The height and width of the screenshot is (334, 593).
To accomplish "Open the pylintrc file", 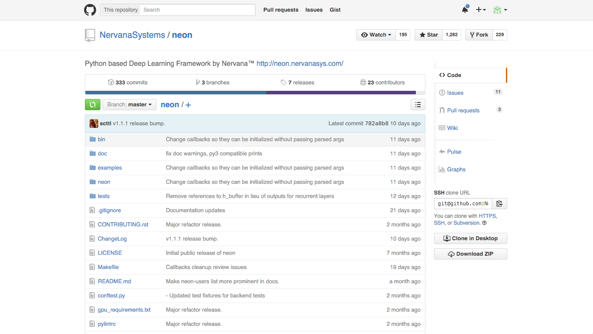I will 107,324.
